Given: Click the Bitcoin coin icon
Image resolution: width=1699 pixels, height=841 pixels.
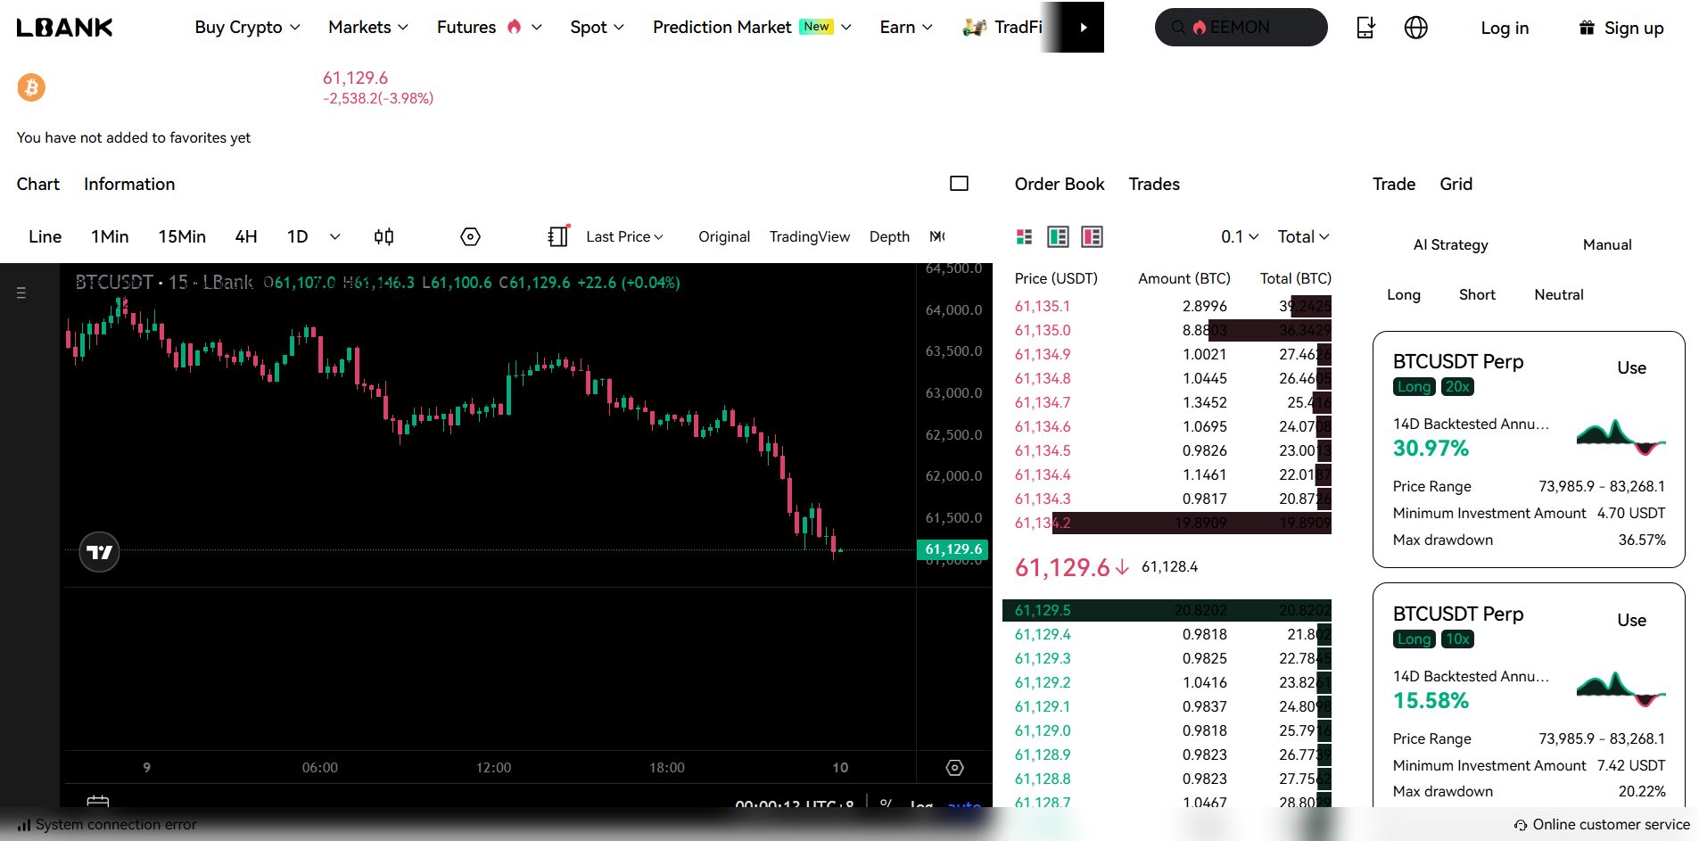Looking at the screenshot, I should (x=31, y=87).
